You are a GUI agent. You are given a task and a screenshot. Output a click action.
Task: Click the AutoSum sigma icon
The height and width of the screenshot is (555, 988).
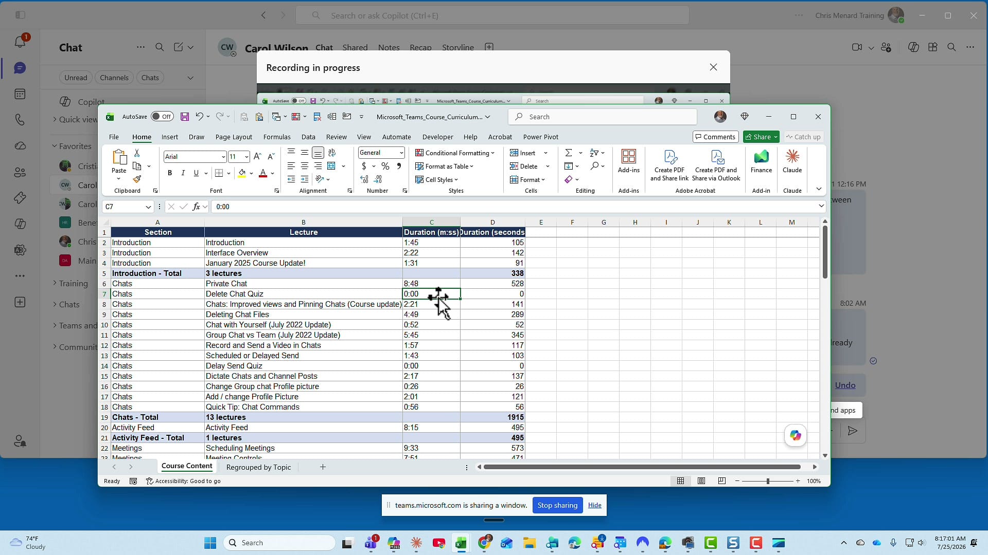pyautogui.click(x=569, y=153)
